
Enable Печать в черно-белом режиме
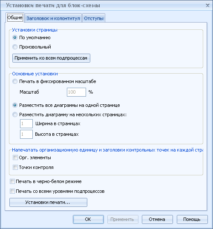tap(12, 181)
